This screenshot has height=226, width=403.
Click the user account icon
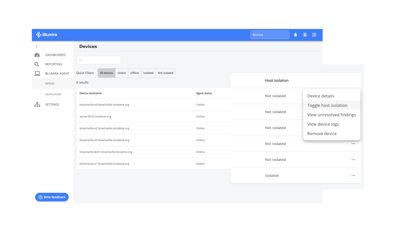coord(305,35)
